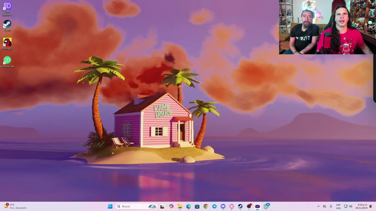Open Opera browser from the taskbar

[232, 206]
